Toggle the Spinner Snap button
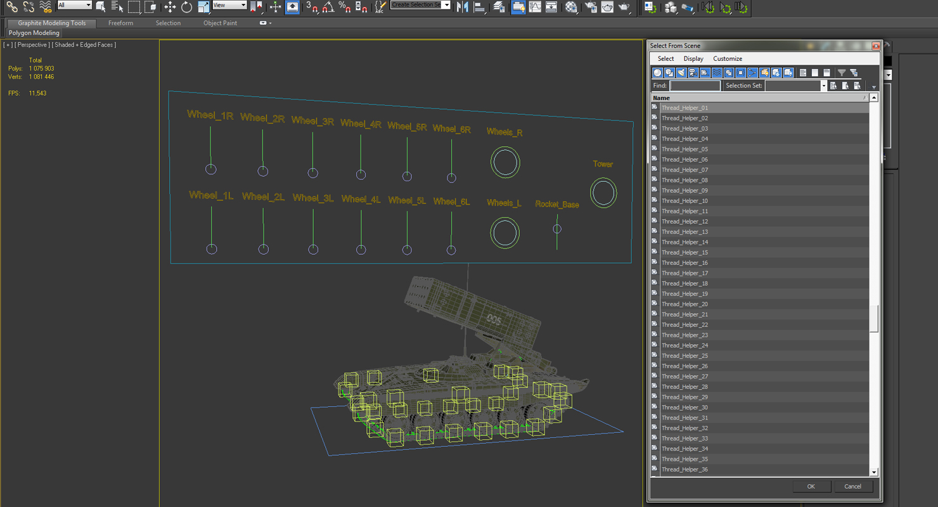938x507 pixels. coord(361,6)
